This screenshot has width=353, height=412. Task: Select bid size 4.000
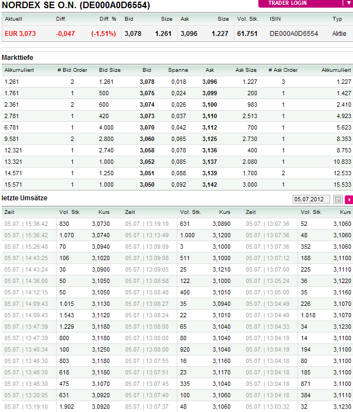click(106, 127)
